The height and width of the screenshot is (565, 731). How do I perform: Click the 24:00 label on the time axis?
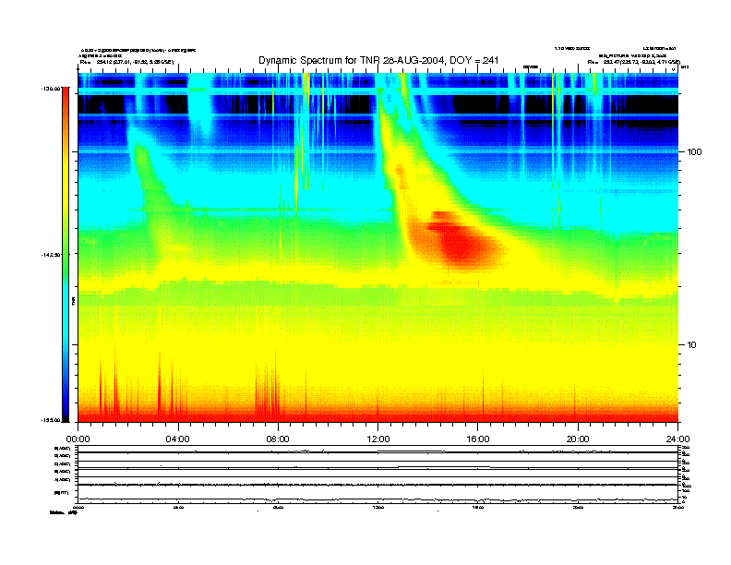[677, 439]
